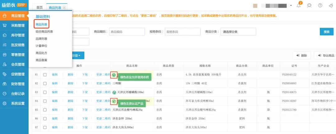
Task: Focus the 商品编码 input field
Action: click(127, 32)
